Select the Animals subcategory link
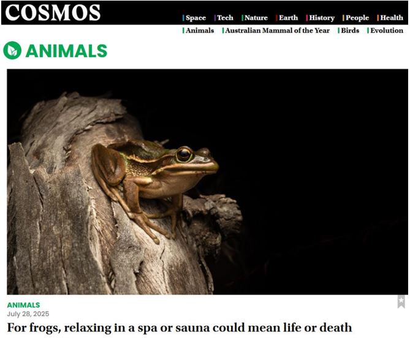The width and height of the screenshot is (410, 338). click(x=198, y=31)
